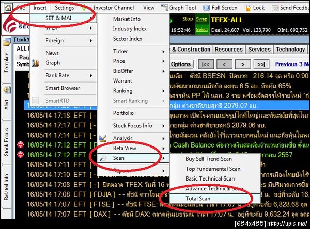
Task: Open the e-Investor Channel menu
Action: click(x=111, y=8)
